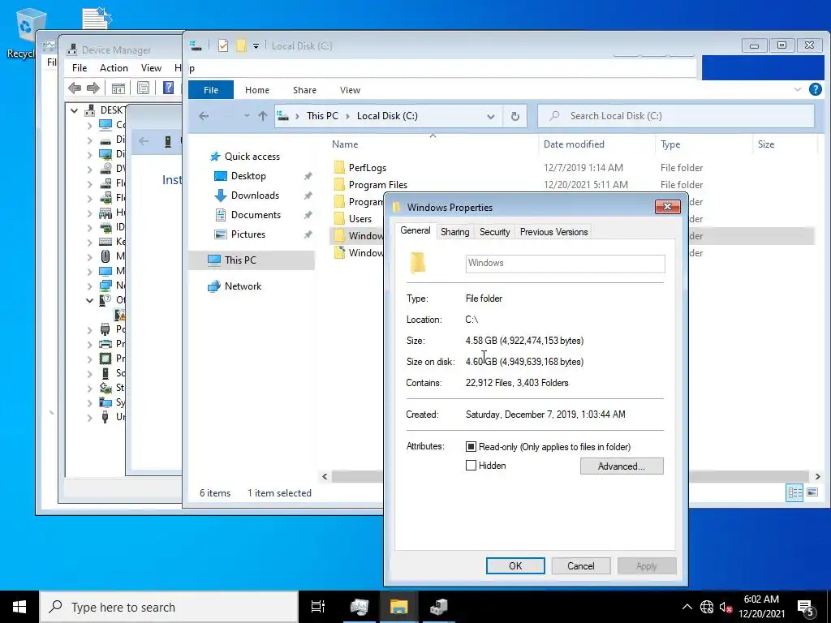The image size is (831, 623).
Task: Click the File Explorer taskbar icon
Action: (x=398, y=607)
